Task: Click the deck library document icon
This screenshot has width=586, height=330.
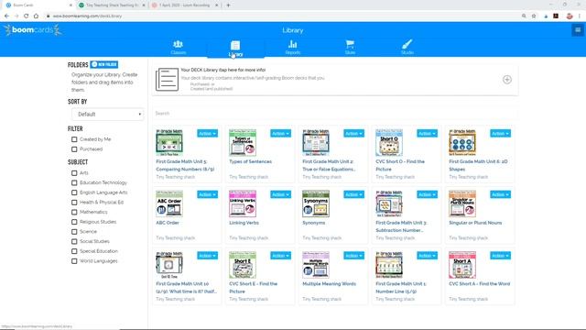Action: 167,80
